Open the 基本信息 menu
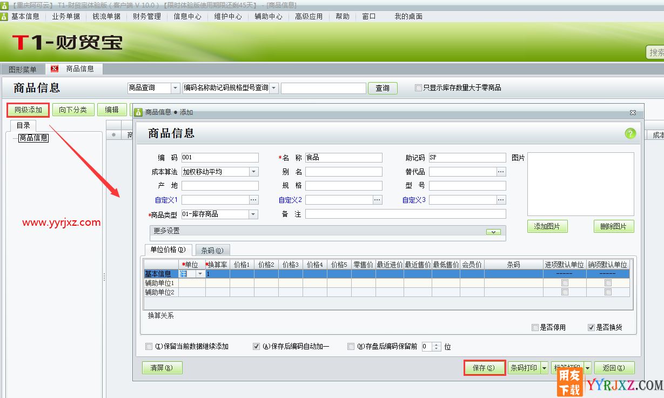Viewport: 664px width, 398px height. (x=25, y=16)
